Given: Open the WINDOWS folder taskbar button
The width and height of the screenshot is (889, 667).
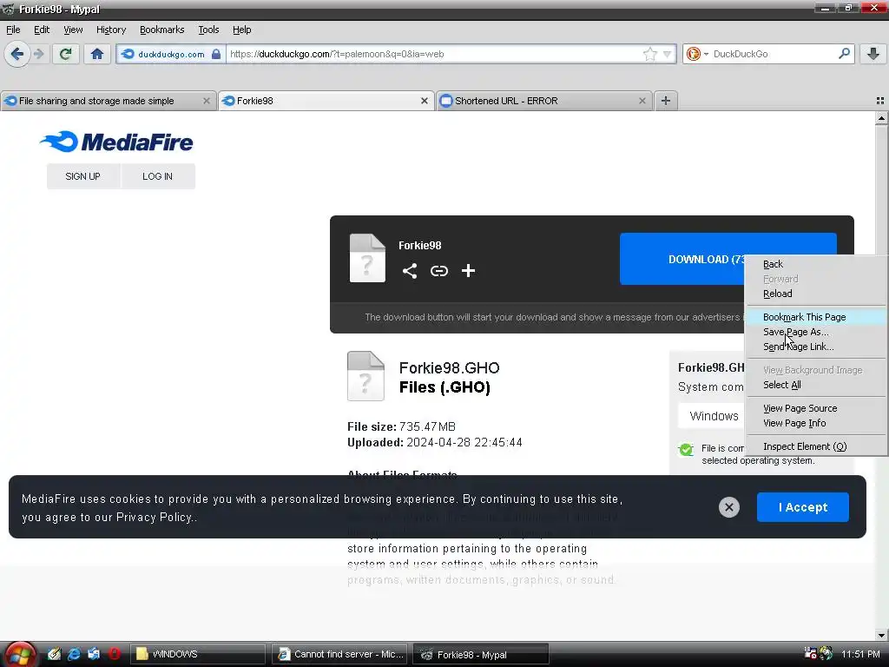Looking at the screenshot, I should tap(197, 654).
